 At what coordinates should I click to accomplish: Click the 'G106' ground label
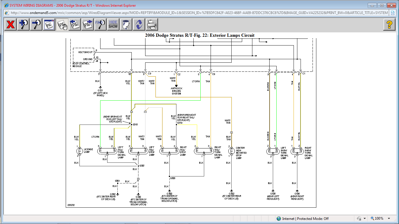(297, 194)
